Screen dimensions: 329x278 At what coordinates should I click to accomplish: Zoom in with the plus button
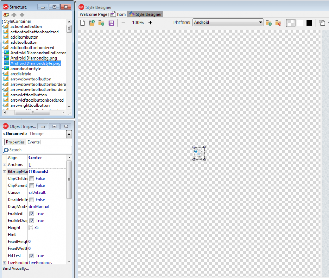[150, 23]
